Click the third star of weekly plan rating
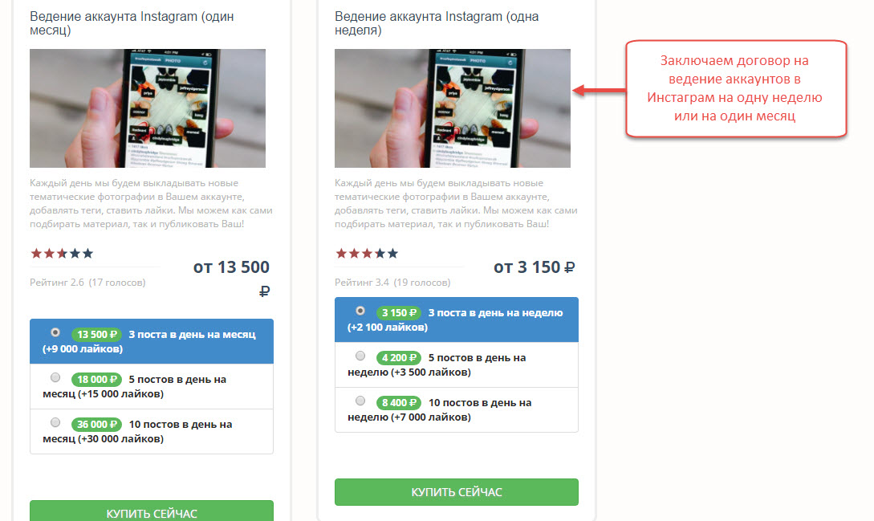The width and height of the screenshot is (874, 521). [367, 254]
